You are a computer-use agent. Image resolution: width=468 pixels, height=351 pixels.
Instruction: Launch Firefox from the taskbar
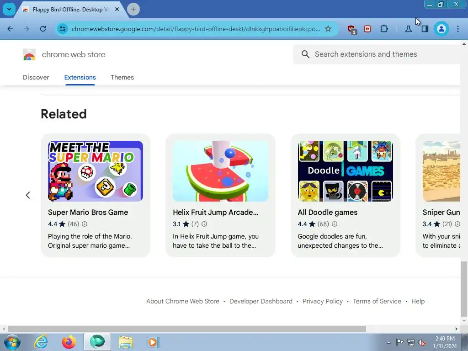(69, 342)
